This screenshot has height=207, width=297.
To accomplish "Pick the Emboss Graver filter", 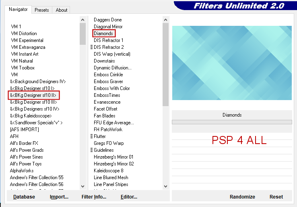I will click(108, 82).
